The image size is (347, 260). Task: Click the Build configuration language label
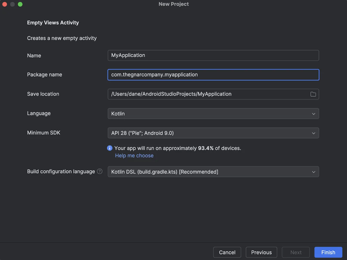61,171
